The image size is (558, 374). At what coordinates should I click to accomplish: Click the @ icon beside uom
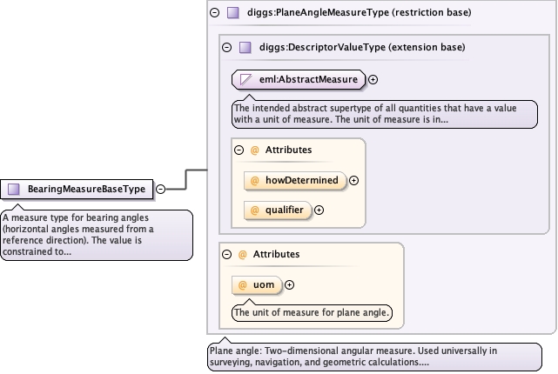click(x=243, y=284)
